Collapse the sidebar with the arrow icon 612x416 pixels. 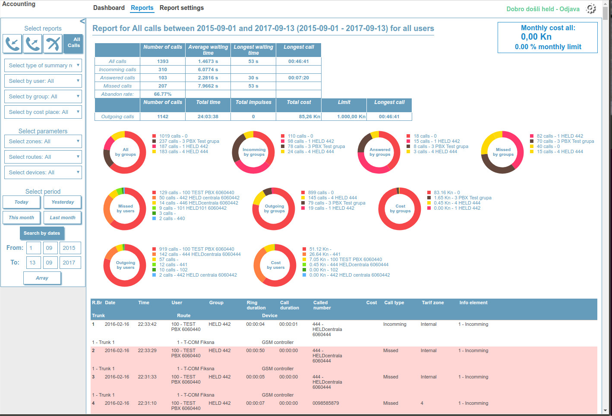click(82, 21)
